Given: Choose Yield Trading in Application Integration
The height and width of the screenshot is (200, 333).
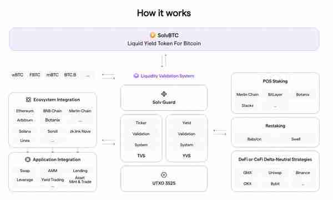Looking at the screenshot, I should (x=53, y=180).
